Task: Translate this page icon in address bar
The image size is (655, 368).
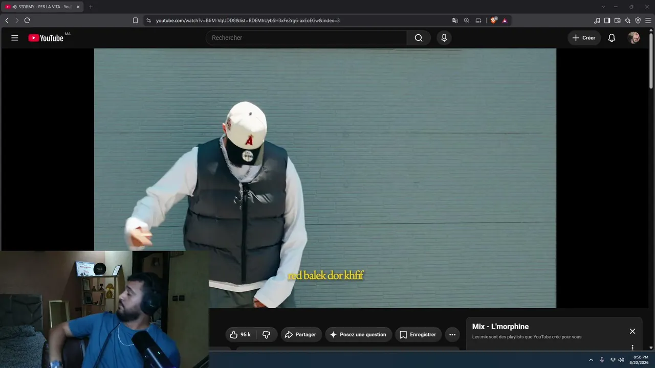Action: [455, 20]
